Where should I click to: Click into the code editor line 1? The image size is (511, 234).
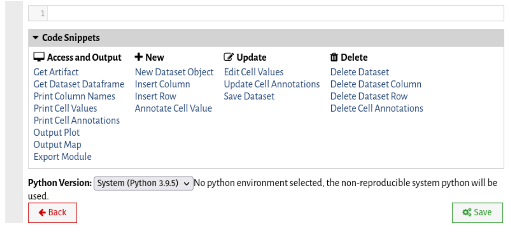tap(276, 14)
